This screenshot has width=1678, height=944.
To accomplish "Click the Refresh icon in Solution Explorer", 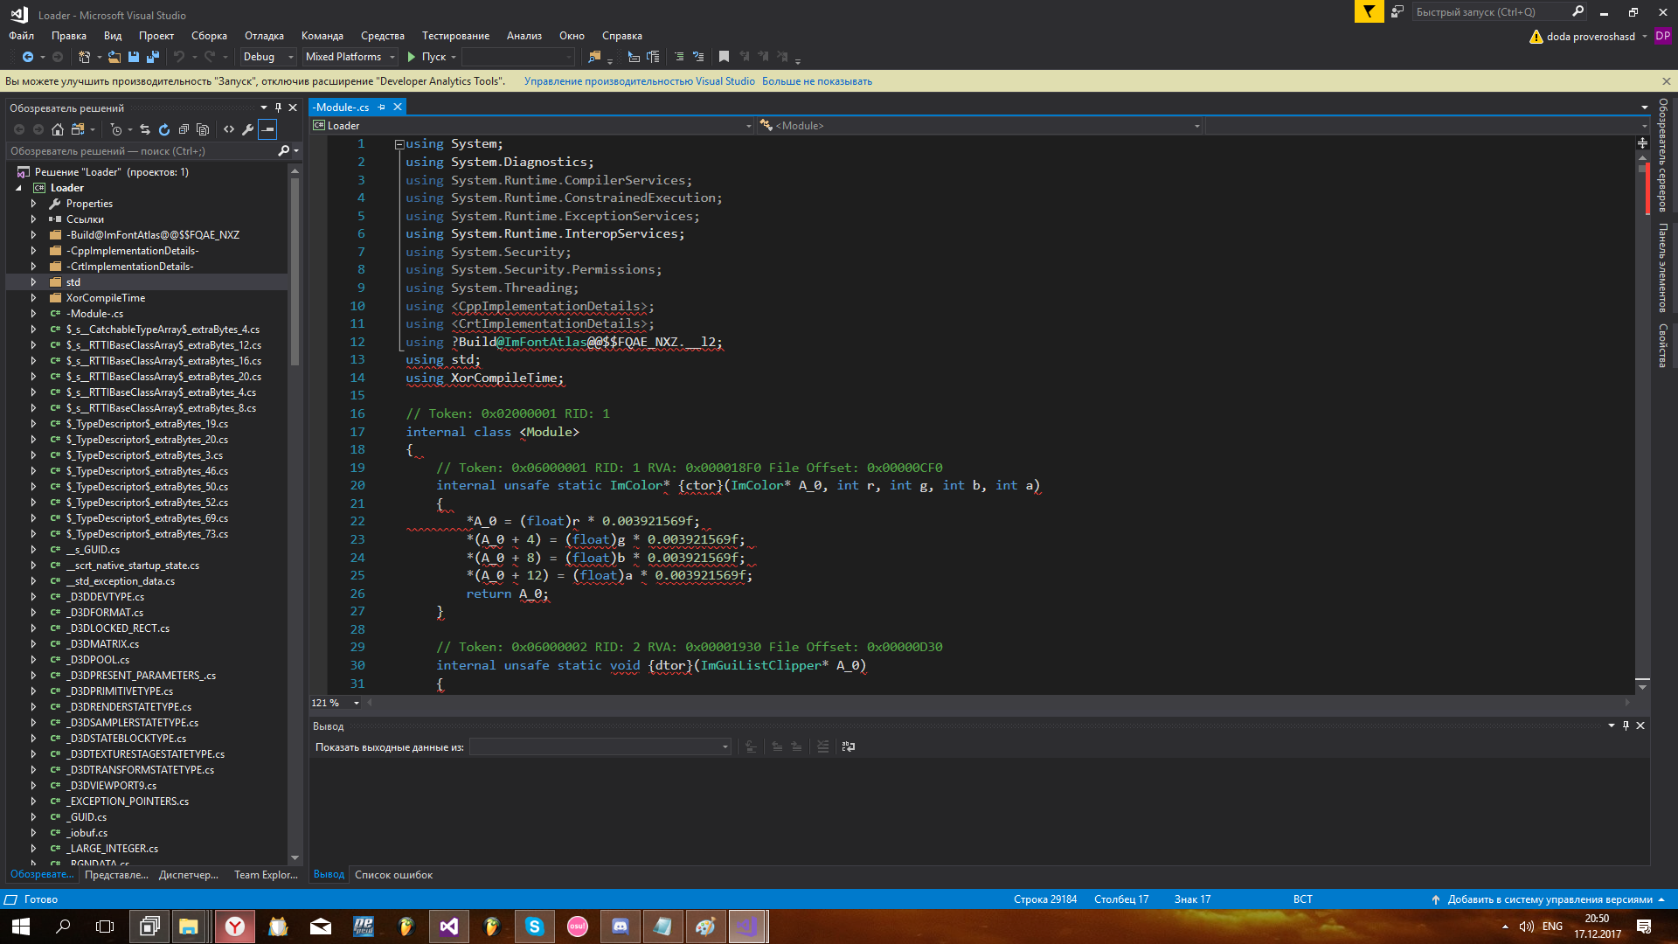I will coord(164,129).
